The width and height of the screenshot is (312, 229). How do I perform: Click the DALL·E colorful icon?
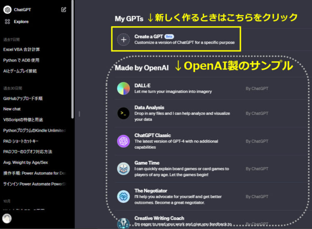124,89
